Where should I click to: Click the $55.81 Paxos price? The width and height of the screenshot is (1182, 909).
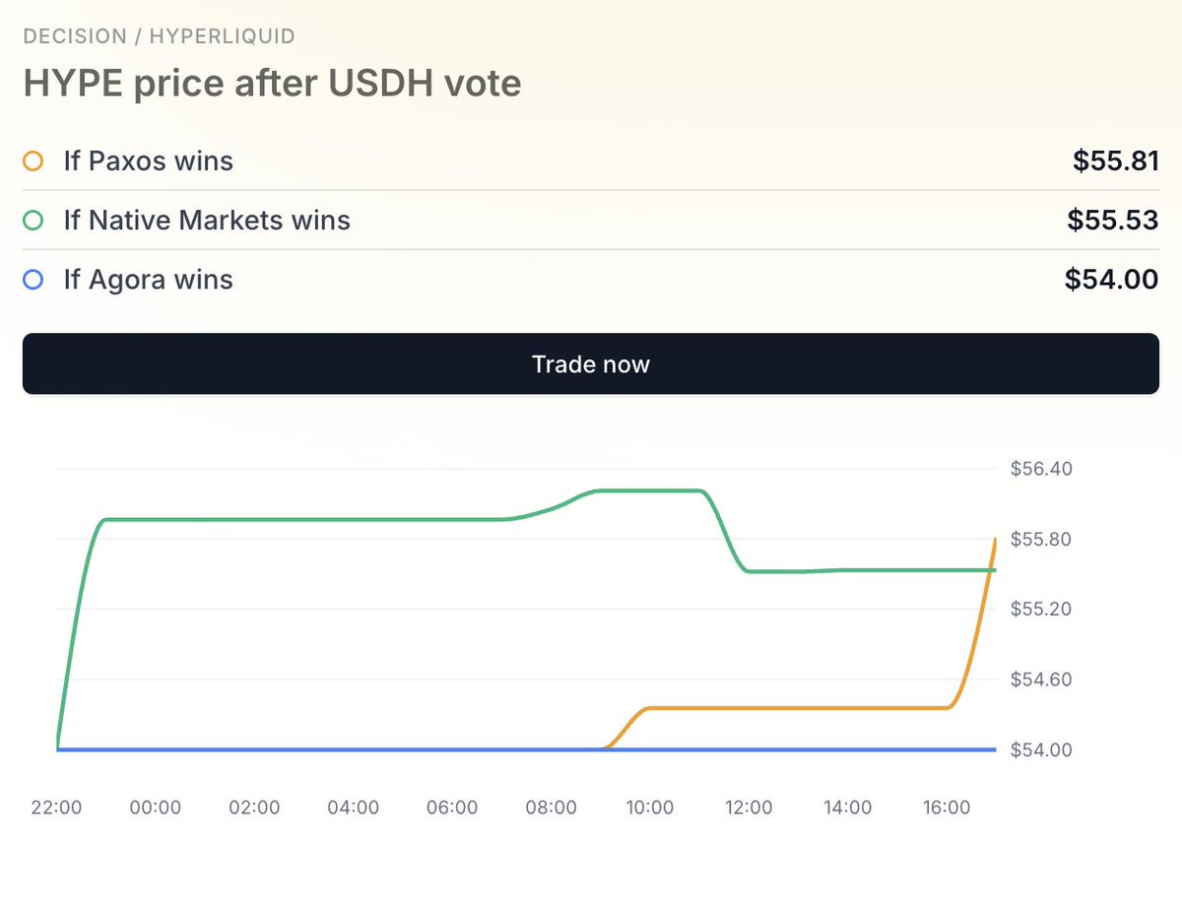pyautogui.click(x=1115, y=161)
